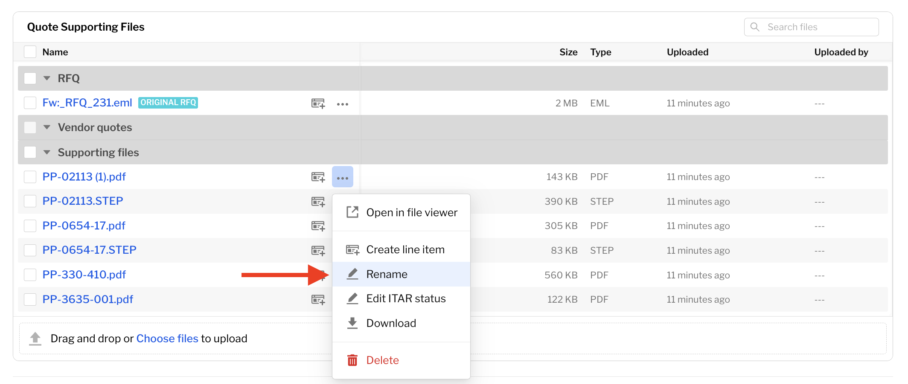The height and width of the screenshot is (384, 908).
Task: Check the checkbox for PP-330-410.pdf
Action: [x=30, y=275]
